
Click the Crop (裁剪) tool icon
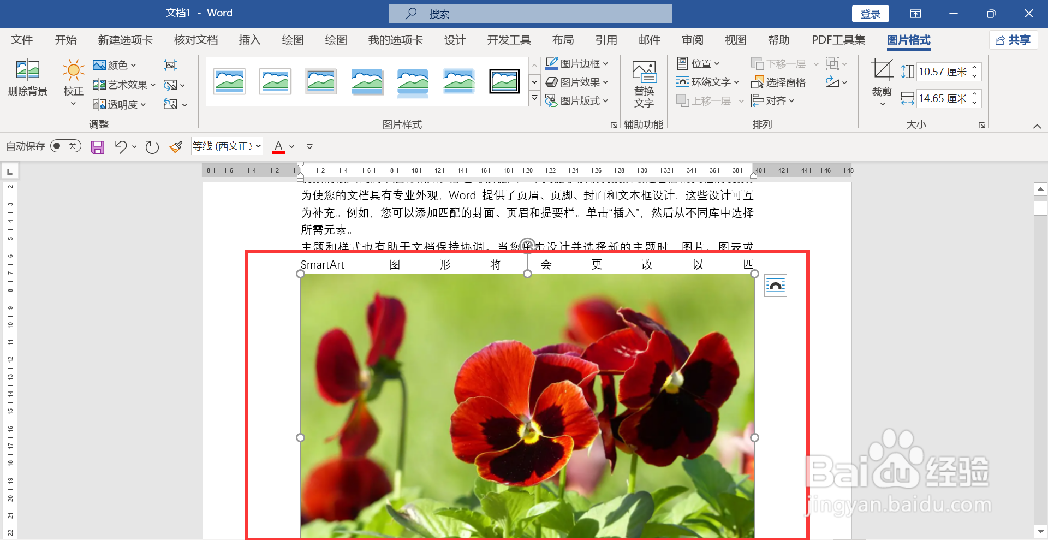tap(882, 70)
